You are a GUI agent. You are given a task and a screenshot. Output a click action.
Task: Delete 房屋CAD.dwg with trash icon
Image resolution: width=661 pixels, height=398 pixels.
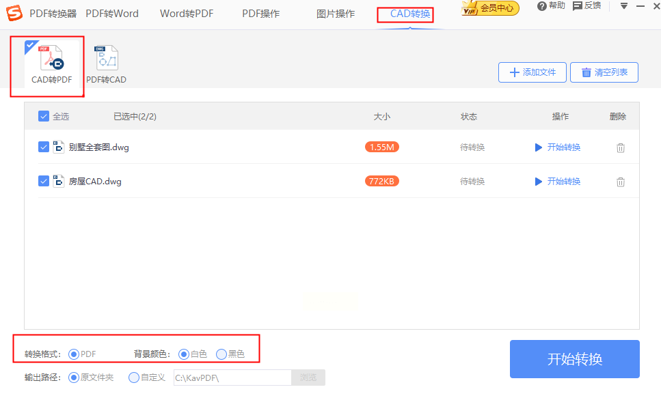pyautogui.click(x=621, y=182)
